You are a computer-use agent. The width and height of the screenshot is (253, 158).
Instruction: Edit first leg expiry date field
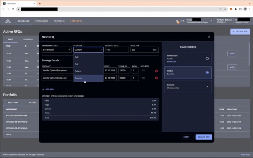click(x=110, y=70)
